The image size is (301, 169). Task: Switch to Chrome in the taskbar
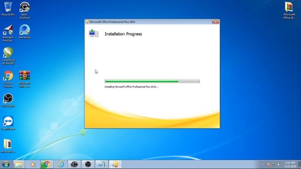tap(47, 164)
